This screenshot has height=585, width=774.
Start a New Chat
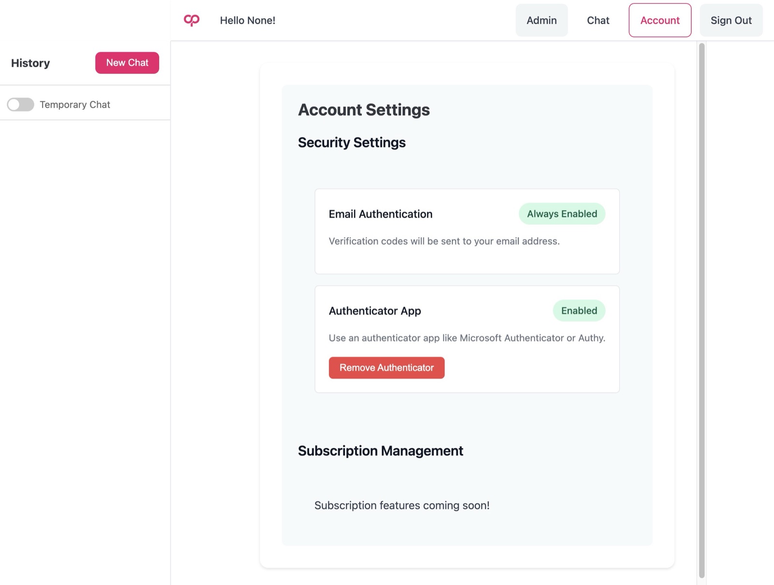coord(127,63)
